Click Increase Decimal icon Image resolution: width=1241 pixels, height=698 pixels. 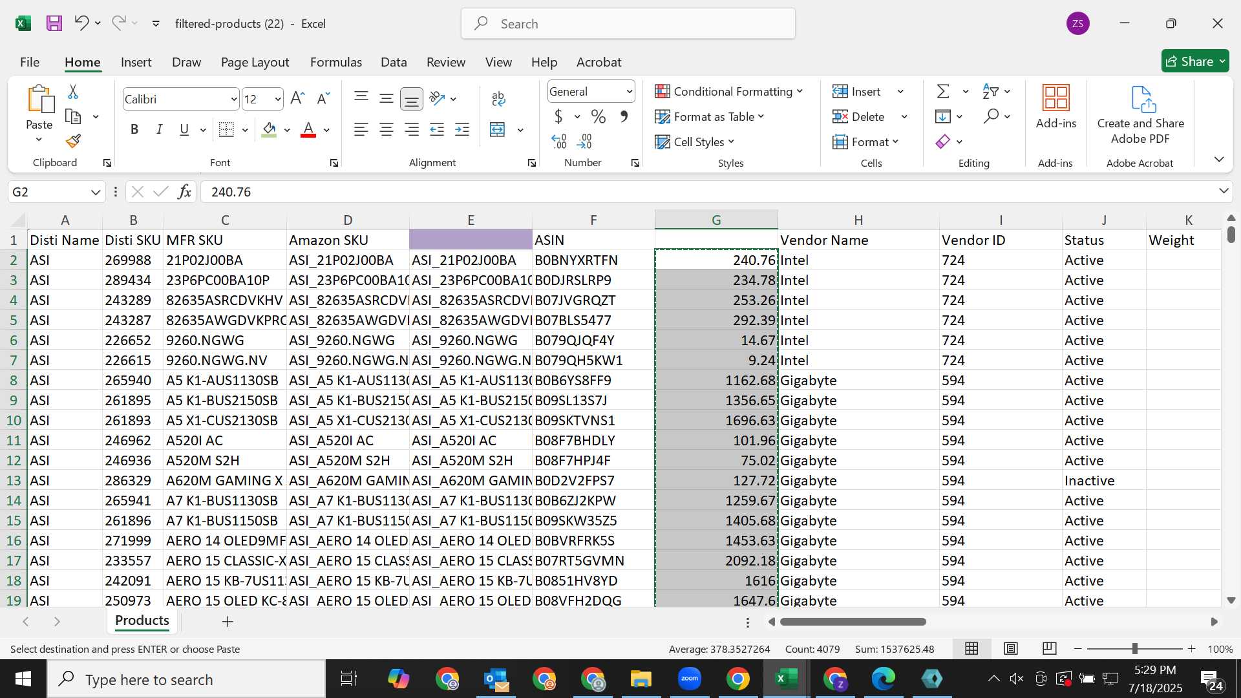(x=559, y=141)
